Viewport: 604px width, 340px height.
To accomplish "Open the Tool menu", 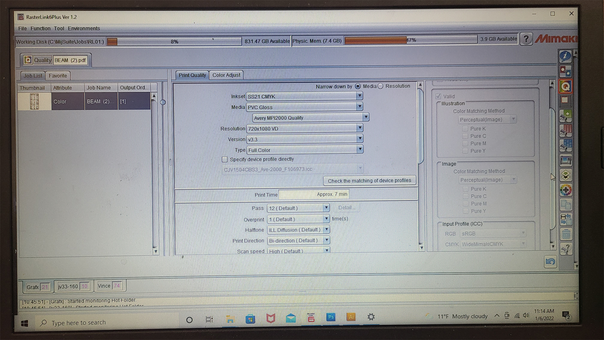I will (59, 29).
